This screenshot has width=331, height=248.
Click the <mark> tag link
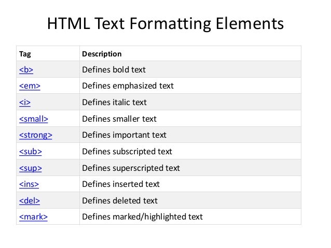33,217
